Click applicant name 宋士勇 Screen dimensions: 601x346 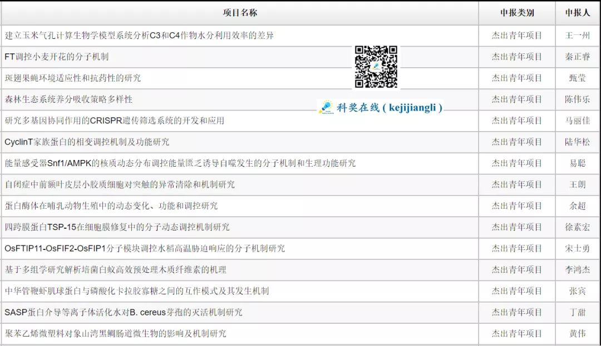577,248
